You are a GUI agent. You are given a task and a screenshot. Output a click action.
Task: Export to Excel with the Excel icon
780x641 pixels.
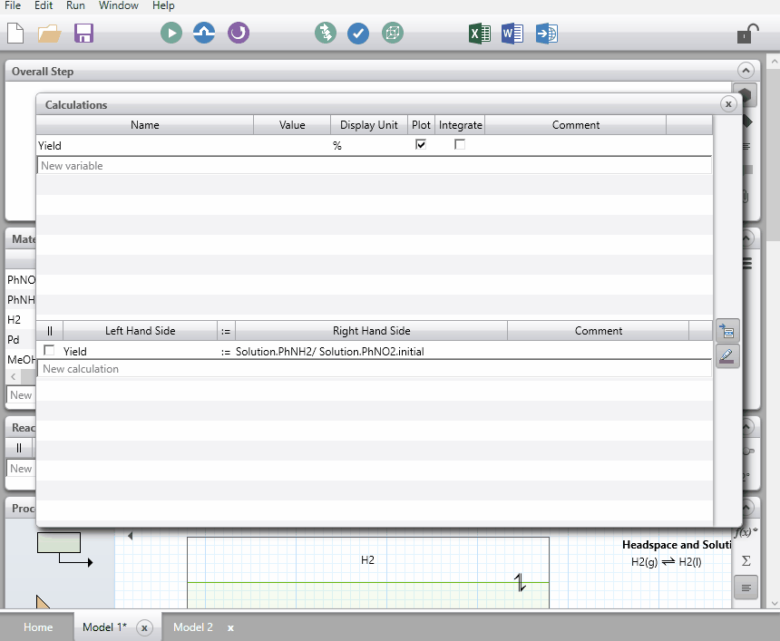coord(480,34)
